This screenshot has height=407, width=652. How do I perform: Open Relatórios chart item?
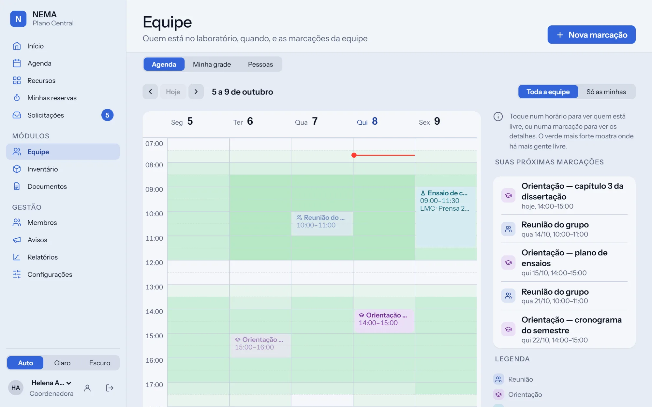point(63,257)
